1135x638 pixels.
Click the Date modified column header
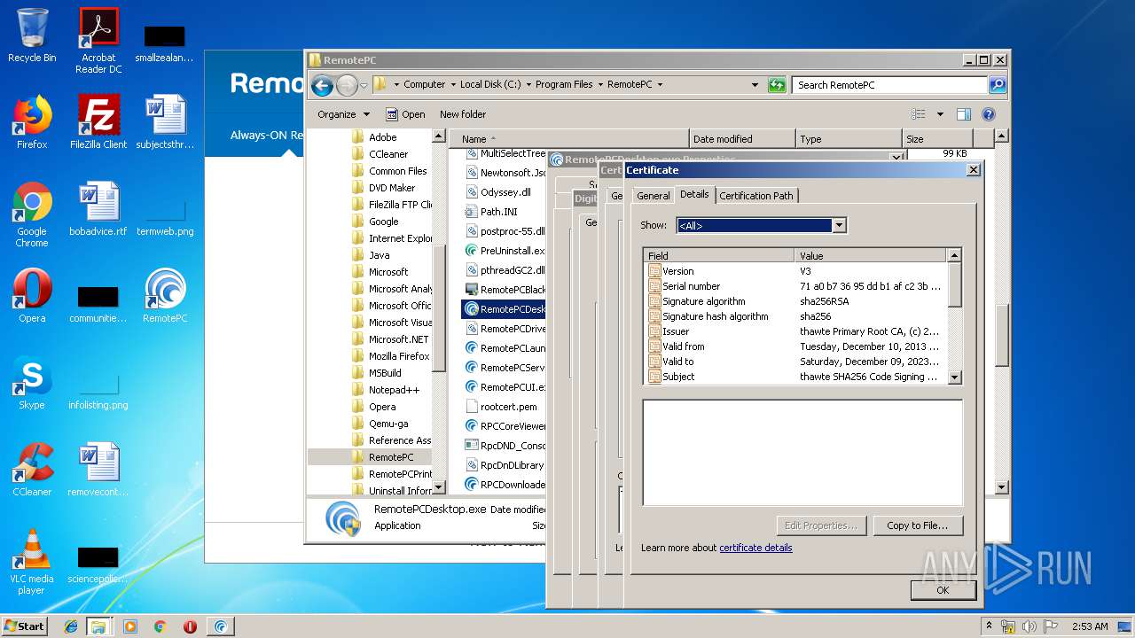tap(742, 139)
